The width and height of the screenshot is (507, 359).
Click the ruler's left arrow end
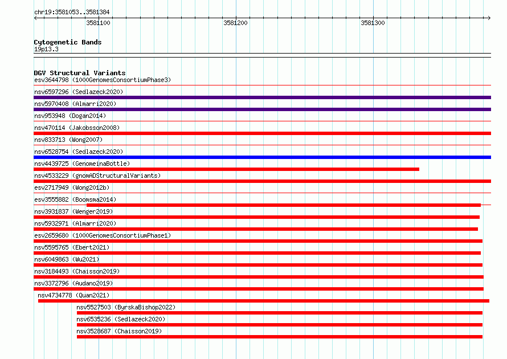(35, 18)
